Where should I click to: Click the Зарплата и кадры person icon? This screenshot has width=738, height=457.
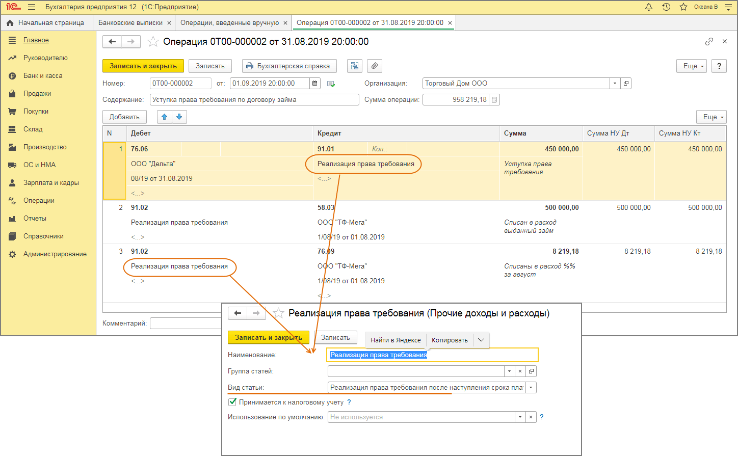click(x=12, y=183)
